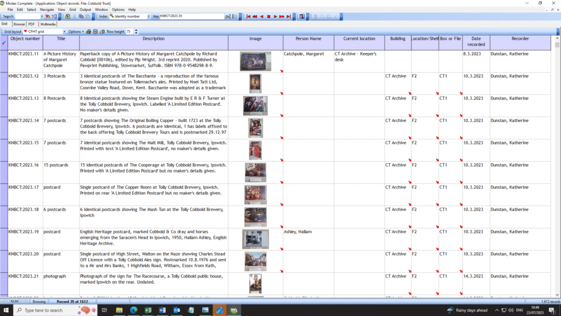Click the copy icon in toolbar
561x316 pixels.
pyautogui.click(x=81, y=16)
